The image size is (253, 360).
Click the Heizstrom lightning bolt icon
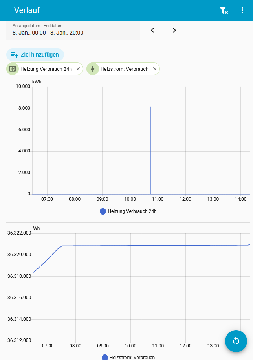[x=93, y=69]
